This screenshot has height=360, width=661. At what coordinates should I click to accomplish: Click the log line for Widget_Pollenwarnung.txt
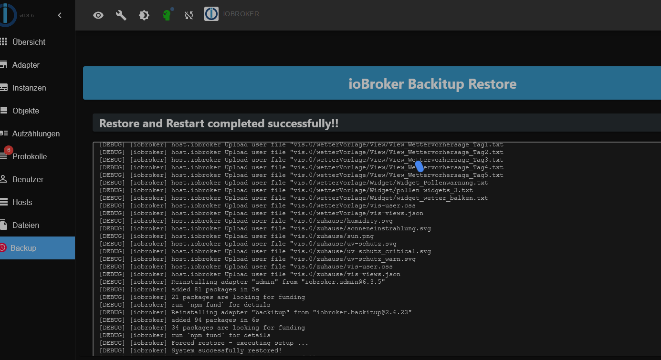pyautogui.click(x=294, y=183)
